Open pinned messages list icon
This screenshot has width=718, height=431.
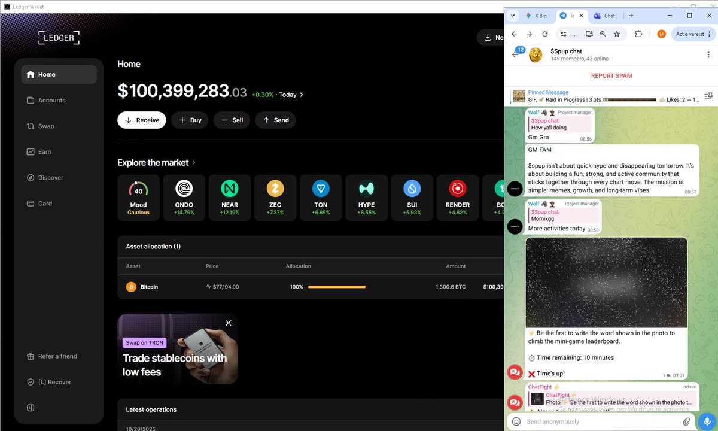tap(708, 96)
